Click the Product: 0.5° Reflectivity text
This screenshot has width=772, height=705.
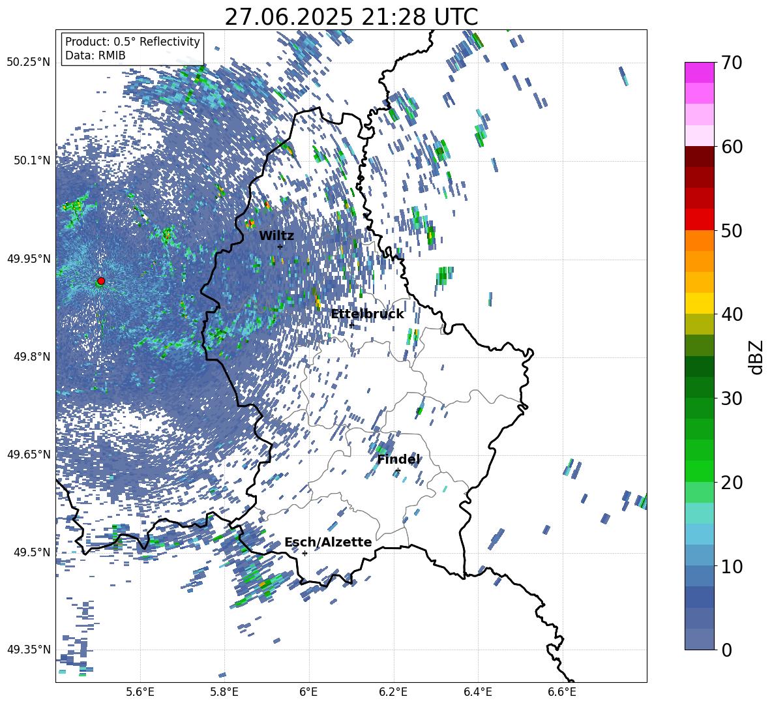click(x=132, y=42)
